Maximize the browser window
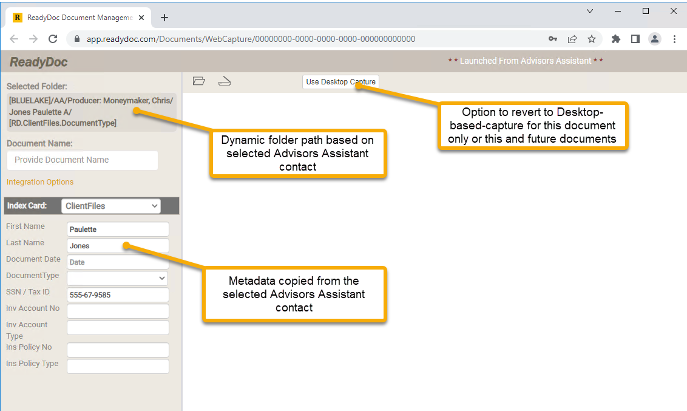Viewport: 687px width, 411px height. (x=645, y=11)
